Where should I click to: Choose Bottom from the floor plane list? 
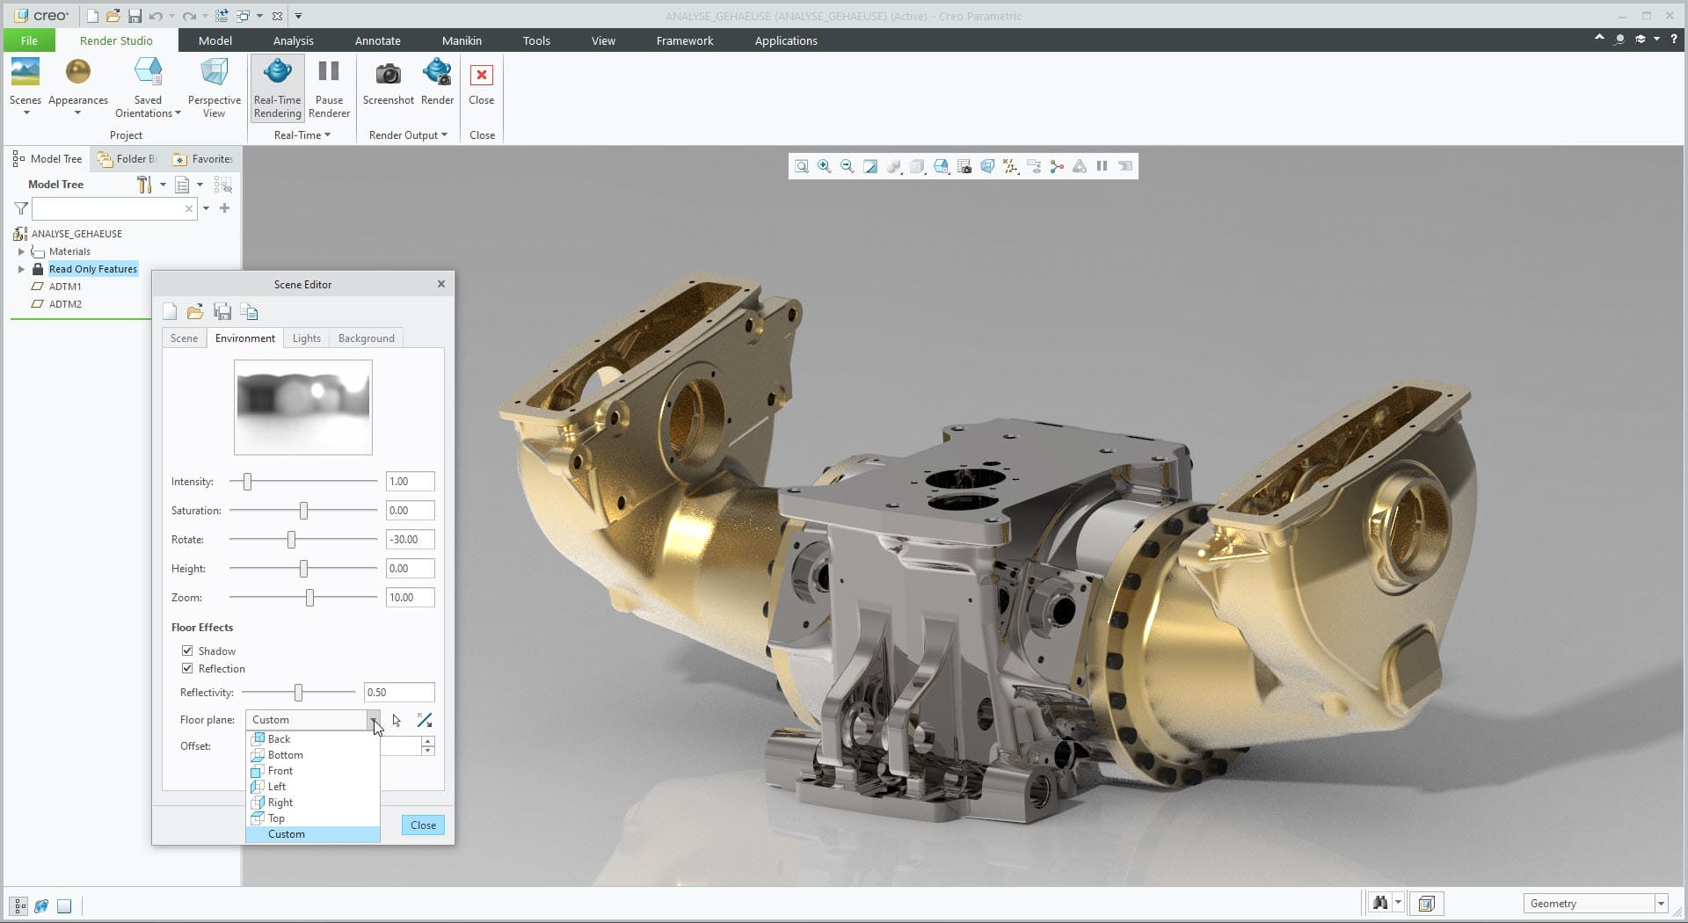(285, 755)
